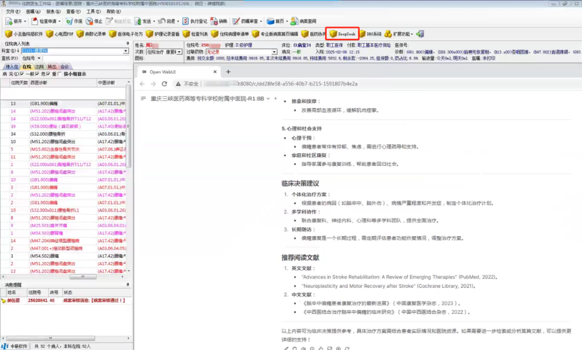
Task: Open 病案查阅 from the toolbar
Action: point(303,21)
